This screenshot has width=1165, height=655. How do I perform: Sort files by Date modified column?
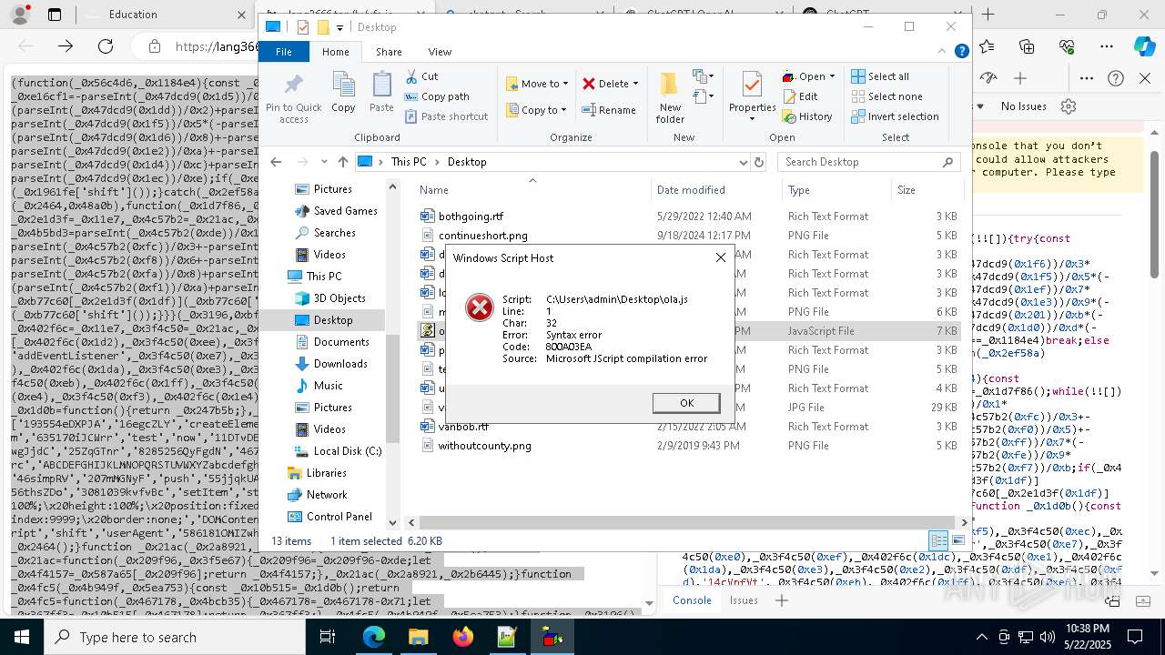point(715,190)
